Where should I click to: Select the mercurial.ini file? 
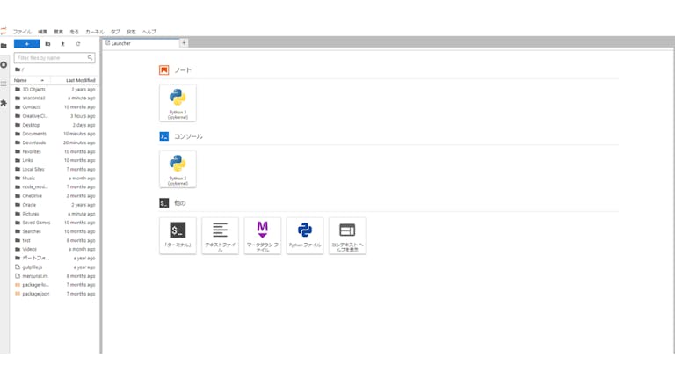click(x=54, y=276)
